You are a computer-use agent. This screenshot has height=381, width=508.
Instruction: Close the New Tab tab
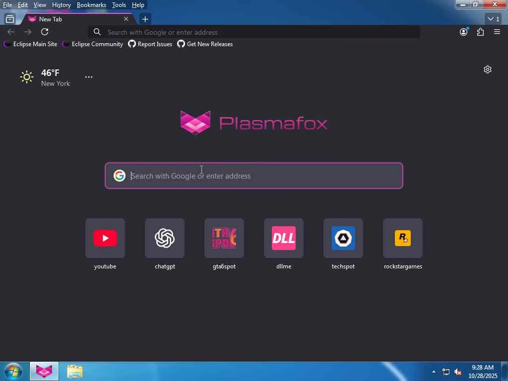[126, 19]
